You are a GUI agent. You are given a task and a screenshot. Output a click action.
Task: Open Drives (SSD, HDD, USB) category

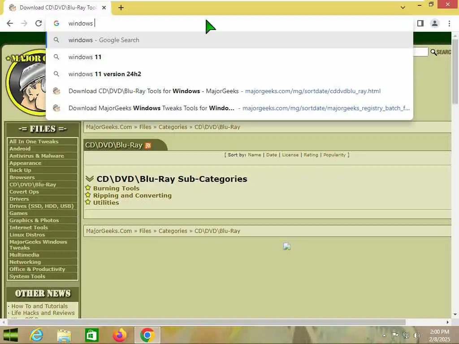coord(41,206)
